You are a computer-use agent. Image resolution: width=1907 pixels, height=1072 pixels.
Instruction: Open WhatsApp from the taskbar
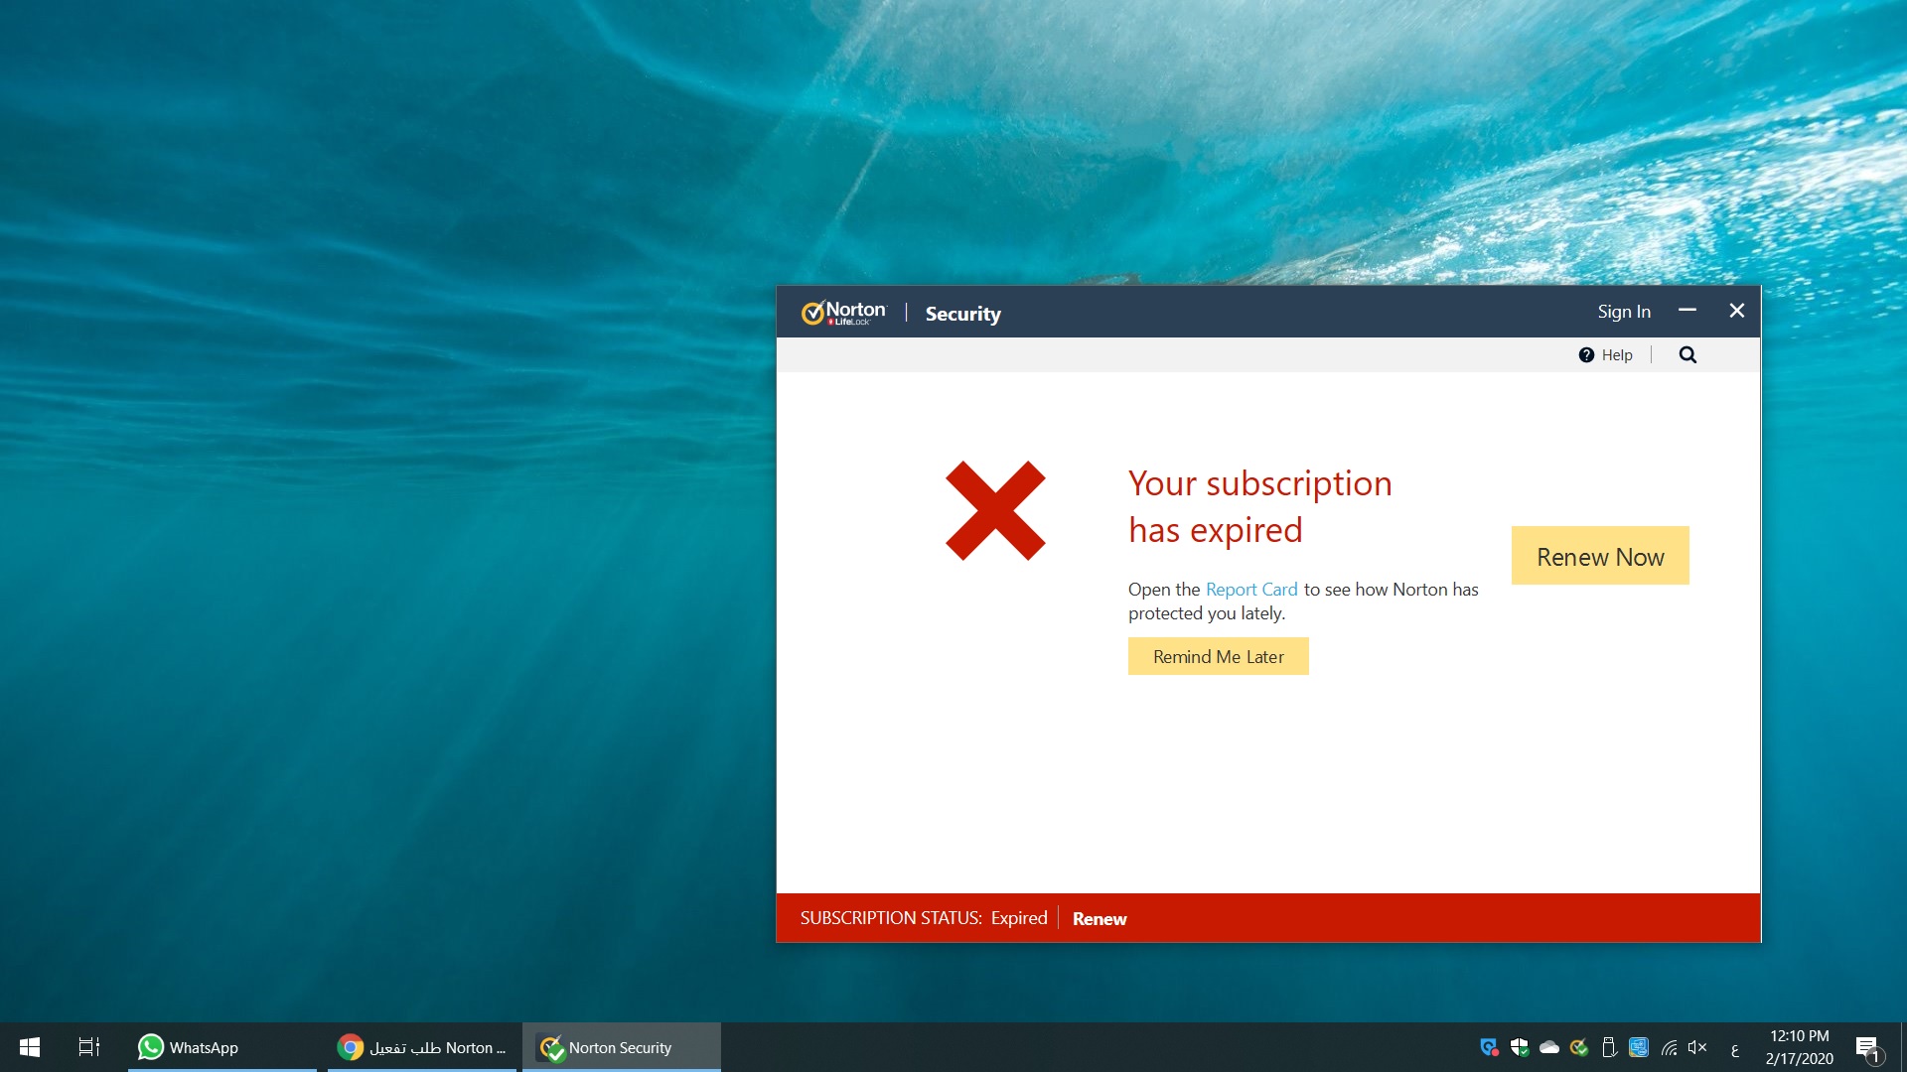click(222, 1047)
